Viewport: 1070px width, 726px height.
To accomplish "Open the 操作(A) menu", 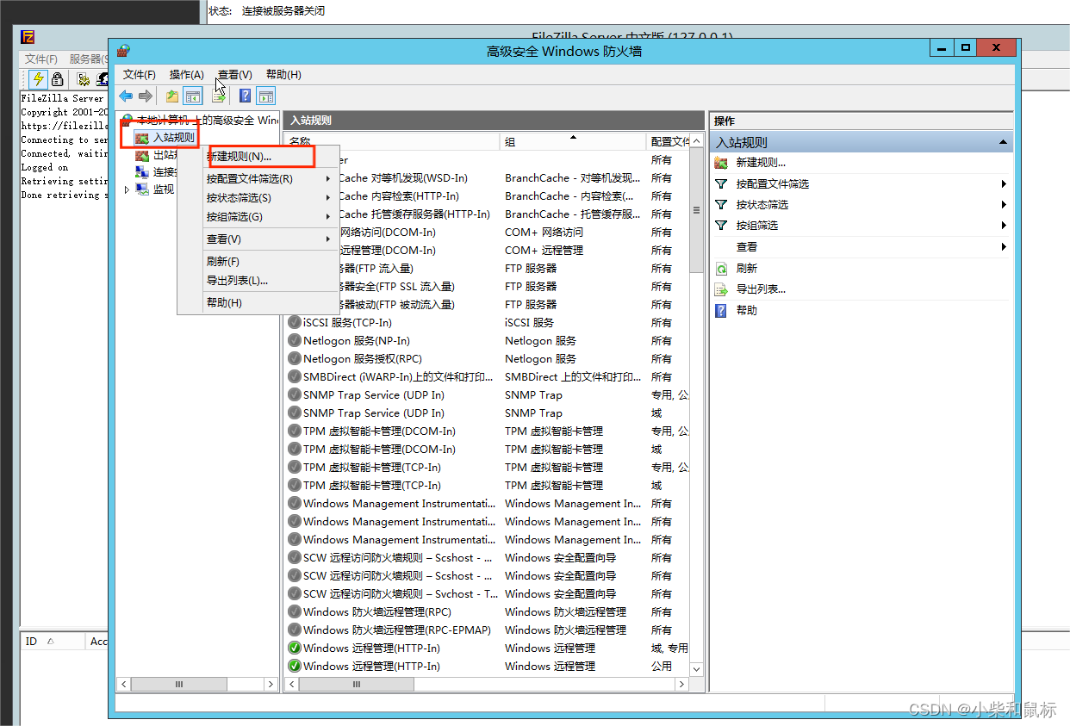I will pyautogui.click(x=187, y=75).
